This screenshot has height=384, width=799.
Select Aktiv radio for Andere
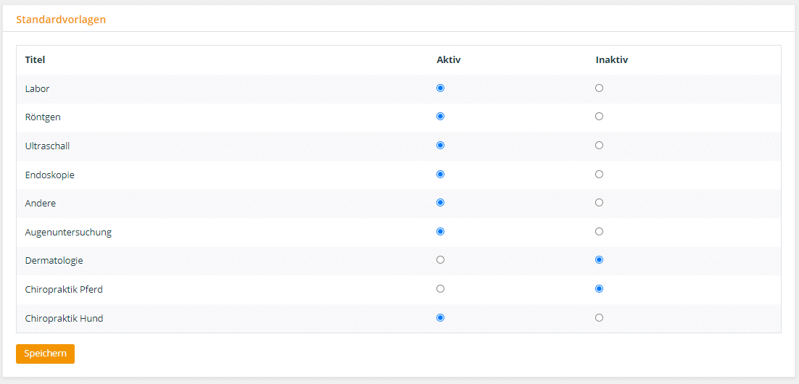tap(441, 203)
